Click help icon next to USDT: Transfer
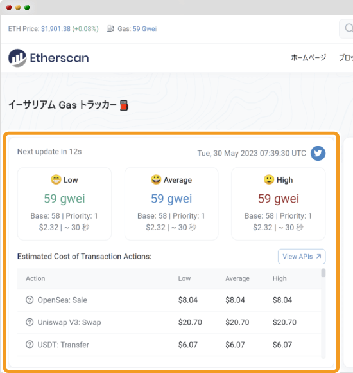 pos(30,345)
